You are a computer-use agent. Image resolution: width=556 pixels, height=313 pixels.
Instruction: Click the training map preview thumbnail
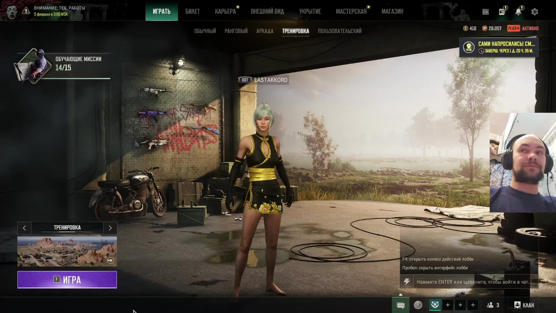67,252
